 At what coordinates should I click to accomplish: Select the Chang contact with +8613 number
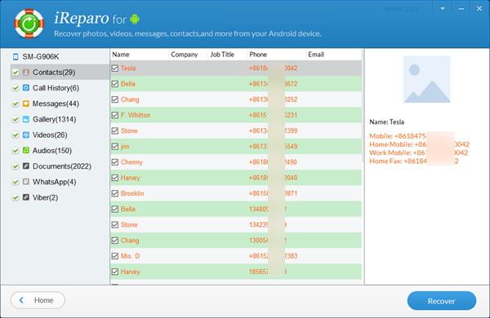coord(130,99)
